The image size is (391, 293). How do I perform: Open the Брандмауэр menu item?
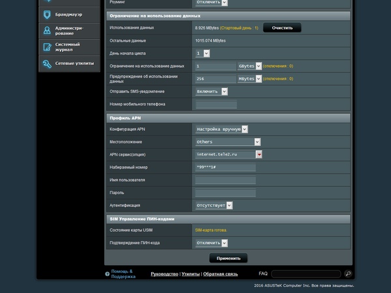69,15
